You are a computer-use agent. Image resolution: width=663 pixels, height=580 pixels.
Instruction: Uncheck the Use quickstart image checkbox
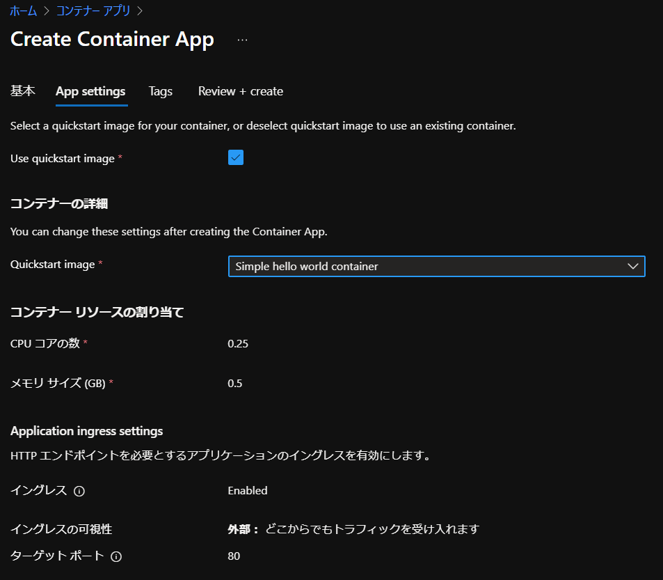[236, 157]
